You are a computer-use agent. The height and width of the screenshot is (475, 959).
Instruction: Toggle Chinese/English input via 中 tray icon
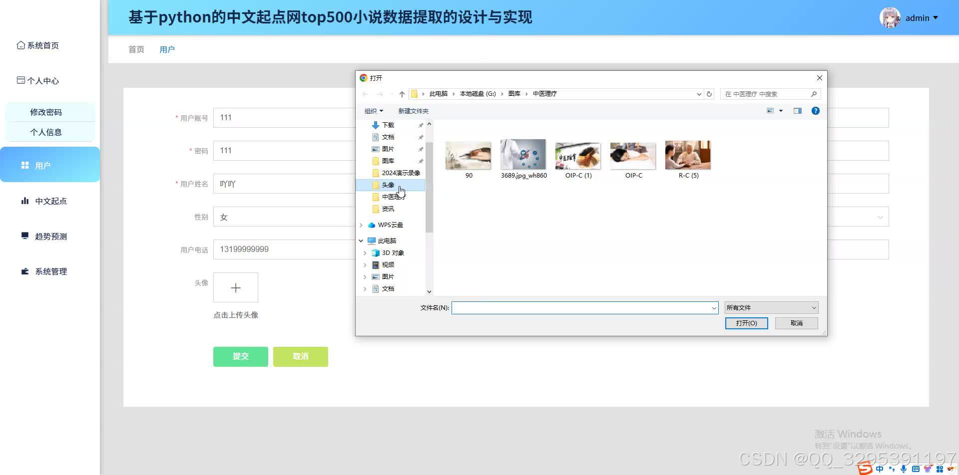pos(879,468)
